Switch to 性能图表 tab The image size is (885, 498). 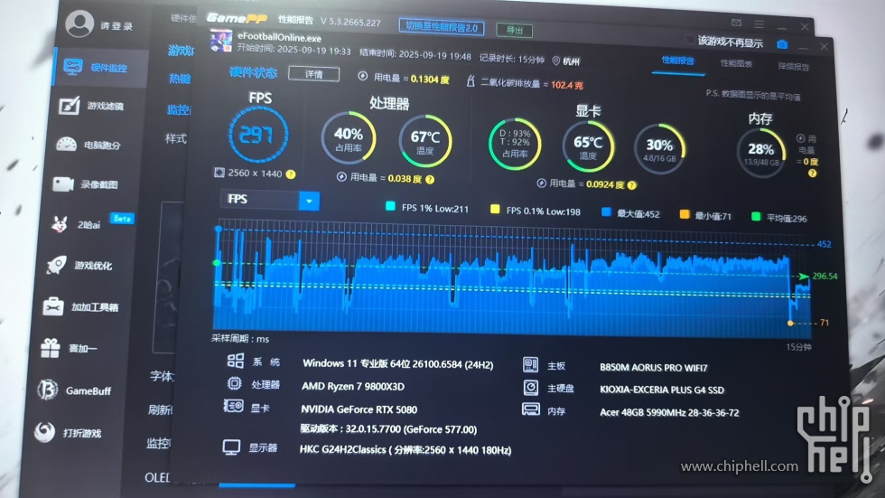coord(736,64)
